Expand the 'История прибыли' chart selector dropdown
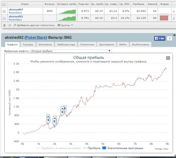Screen dimensions: 176x158 (x=71, y=51)
